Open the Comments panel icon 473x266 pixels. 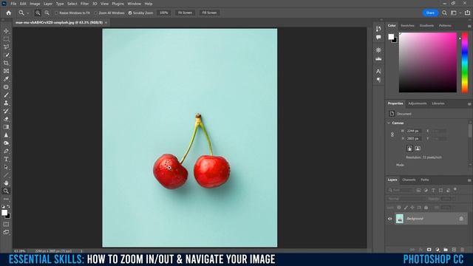[x=378, y=38]
